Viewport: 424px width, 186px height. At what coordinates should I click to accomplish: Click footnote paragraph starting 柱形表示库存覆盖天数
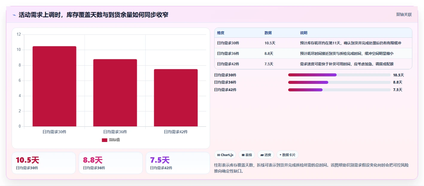pos(311,168)
